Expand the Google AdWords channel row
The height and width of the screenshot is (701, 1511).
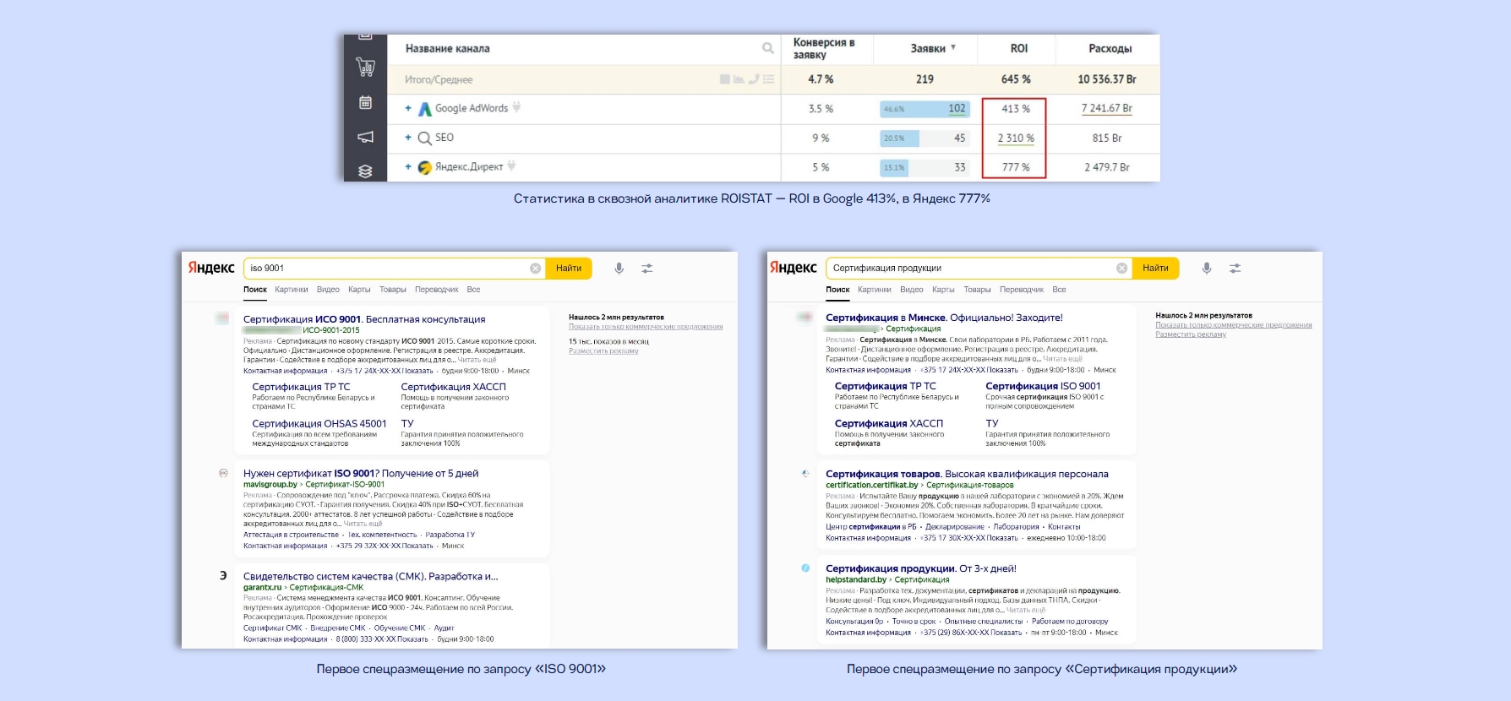click(408, 108)
